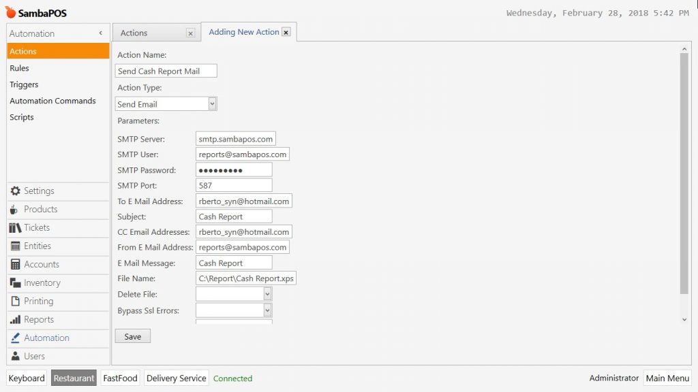Click the scrollbar down arrow
This screenshot has width=698, height=392.
tap(684, 320)
